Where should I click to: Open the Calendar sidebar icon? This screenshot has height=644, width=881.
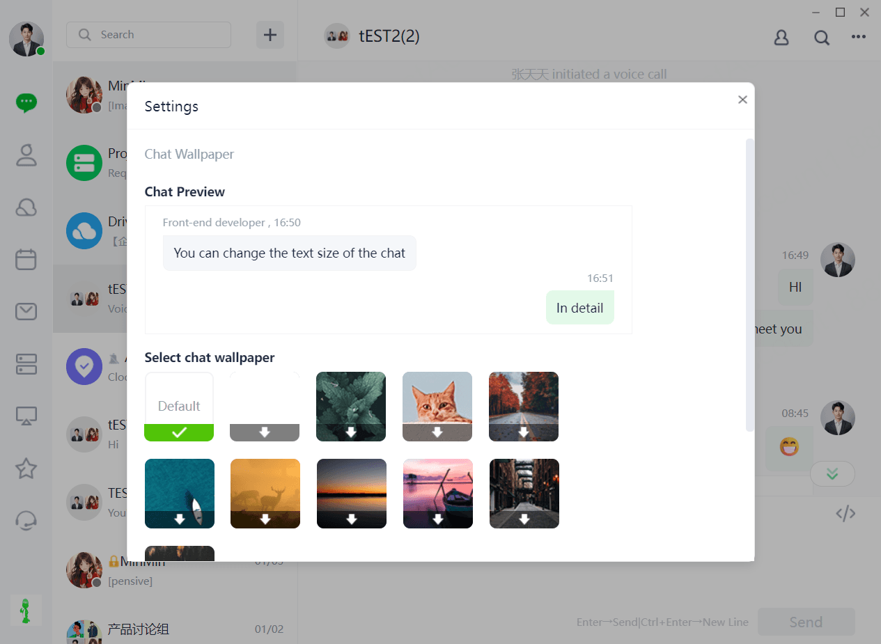click(26, 260)
